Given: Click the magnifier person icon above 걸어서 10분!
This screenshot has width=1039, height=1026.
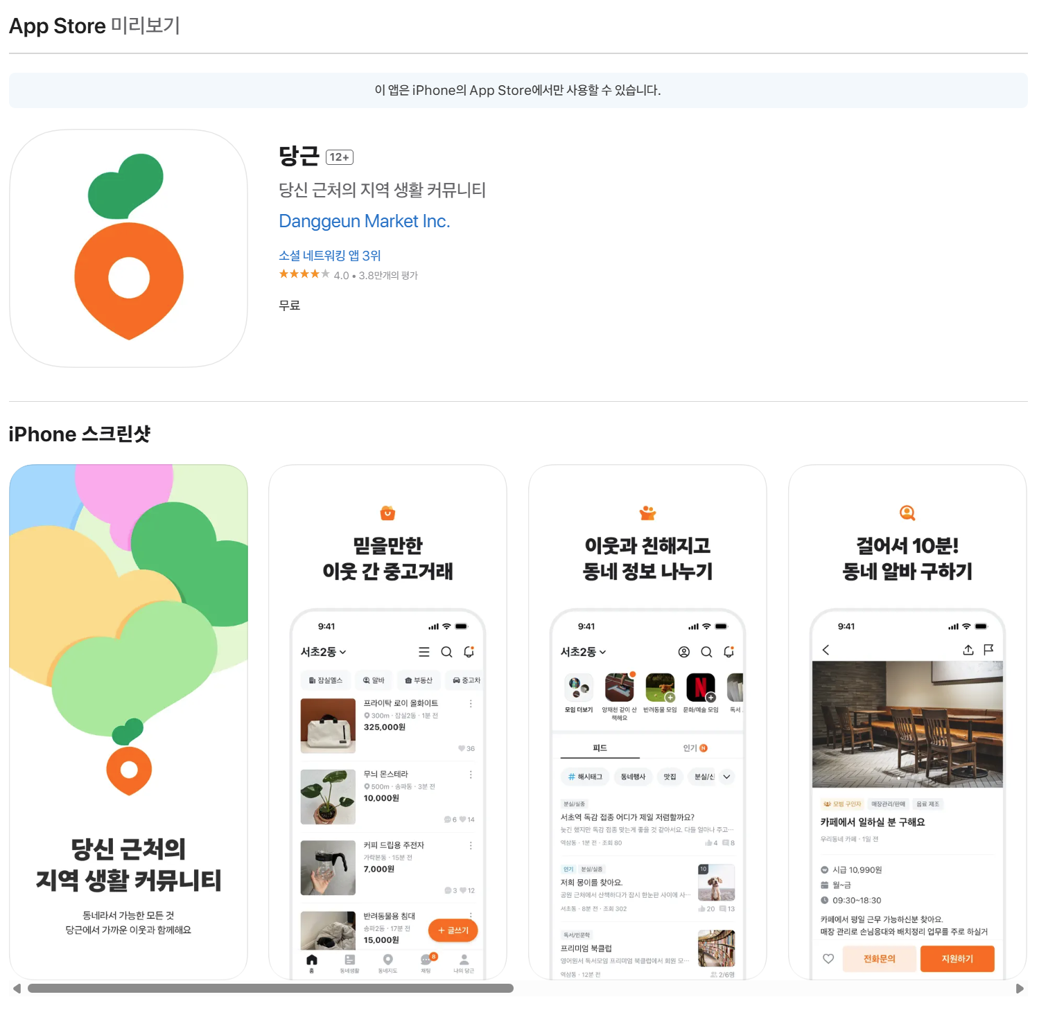Looking at the screenshot, I should point(907,513).
